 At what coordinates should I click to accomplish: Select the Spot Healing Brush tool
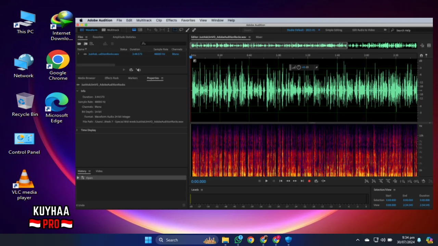194,30
